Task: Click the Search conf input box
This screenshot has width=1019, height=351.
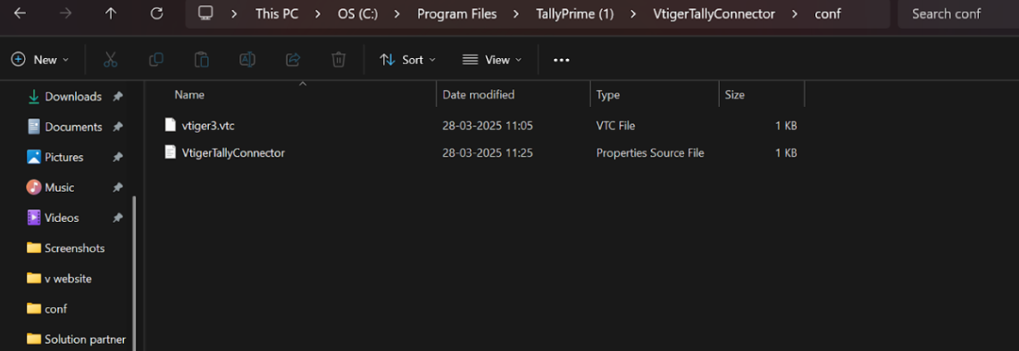Action: [x=958, y=13]
